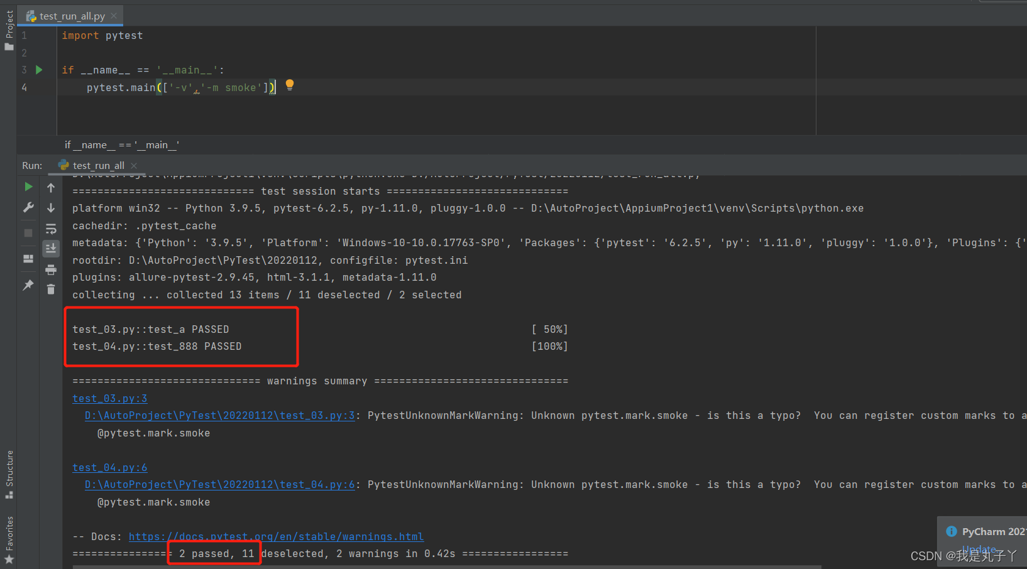Screen dimensions: 1027x569
Task: Close the test_run_all Run tab
Action: coord(134,165)
